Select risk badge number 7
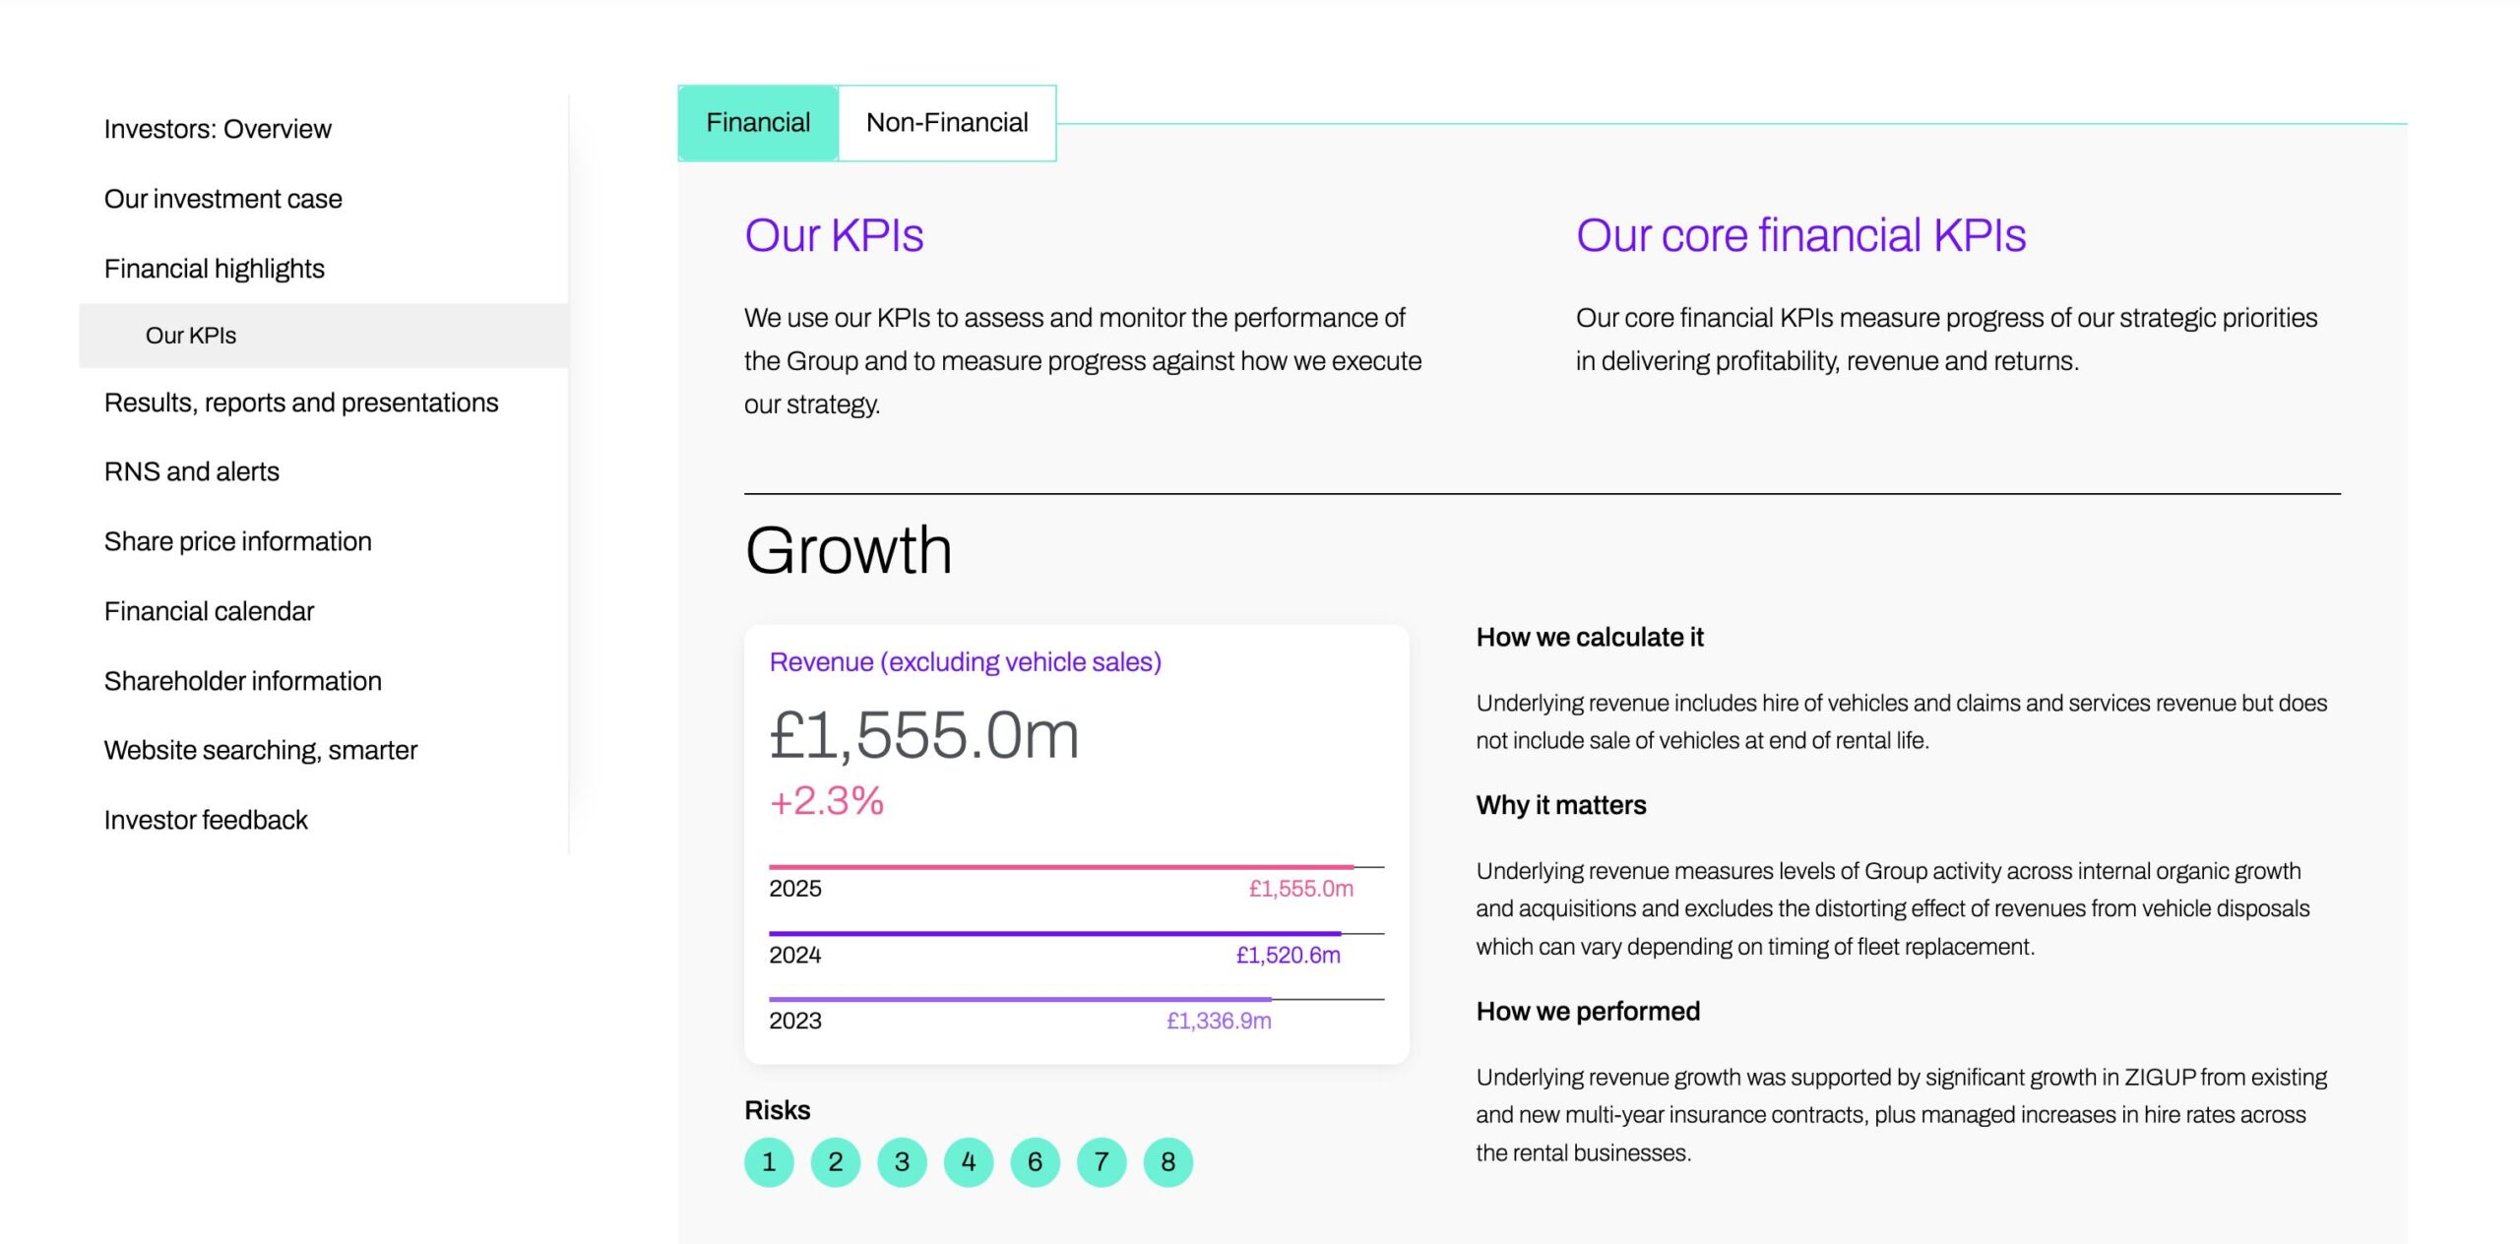 1102,1162
